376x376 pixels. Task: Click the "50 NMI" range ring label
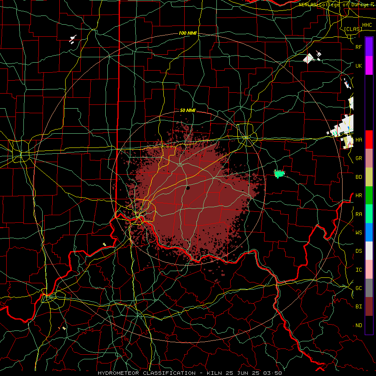(188, 110)
